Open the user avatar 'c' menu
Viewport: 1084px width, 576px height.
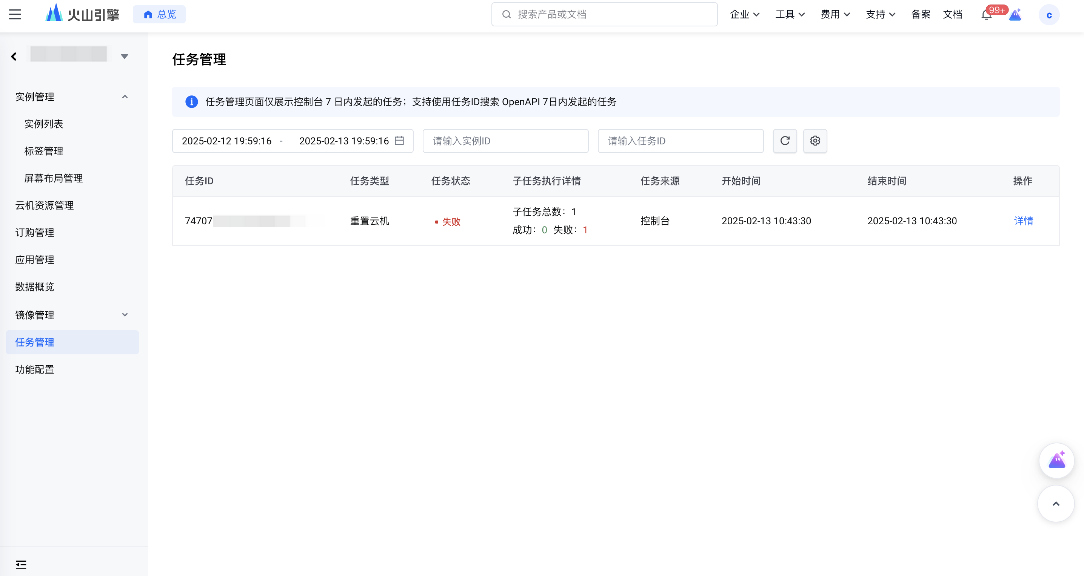point(1049,15)
